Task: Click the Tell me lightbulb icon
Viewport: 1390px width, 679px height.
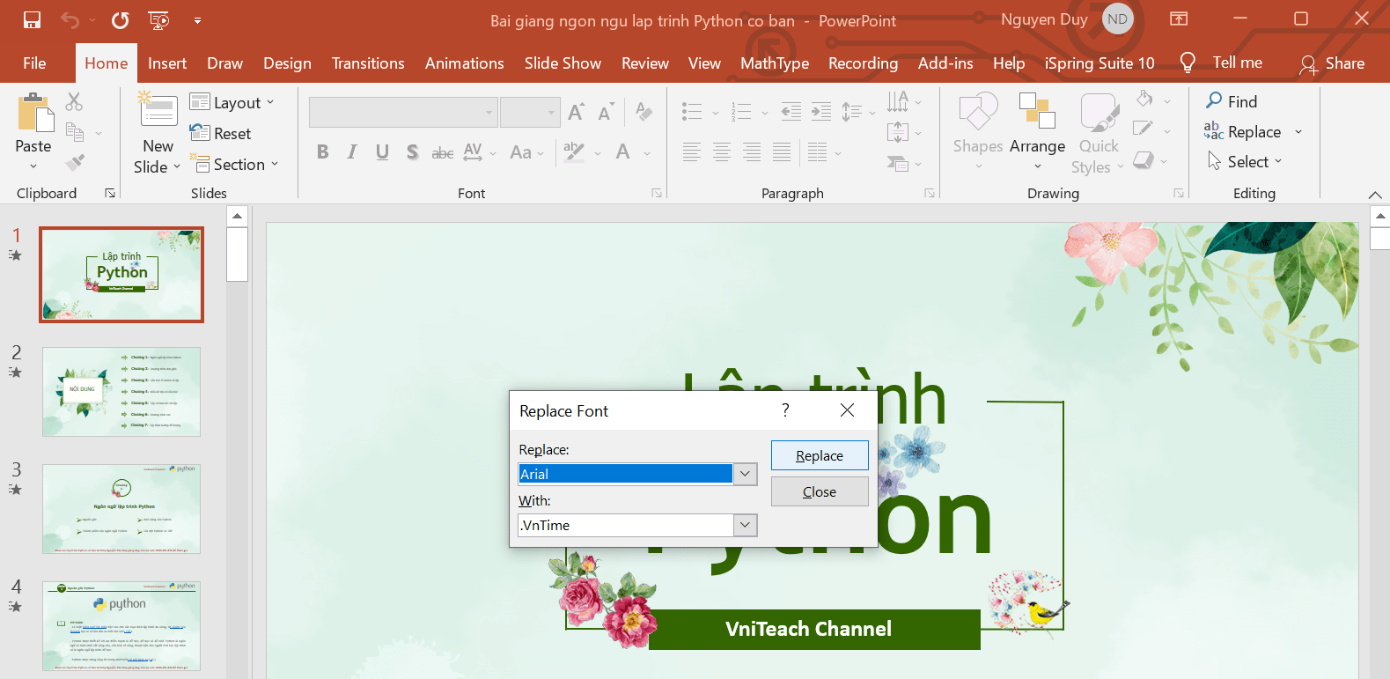Action: click(1188, 63)
